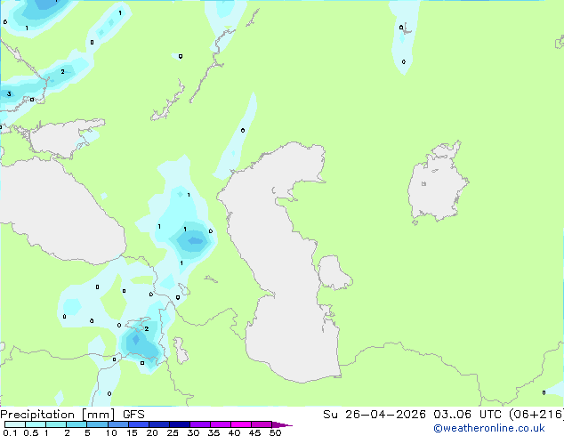Click the legend tick label '15'
Image resolution: width=564 pixels, height=436 pixels.
pyautogui.click(x=132, y=432)
